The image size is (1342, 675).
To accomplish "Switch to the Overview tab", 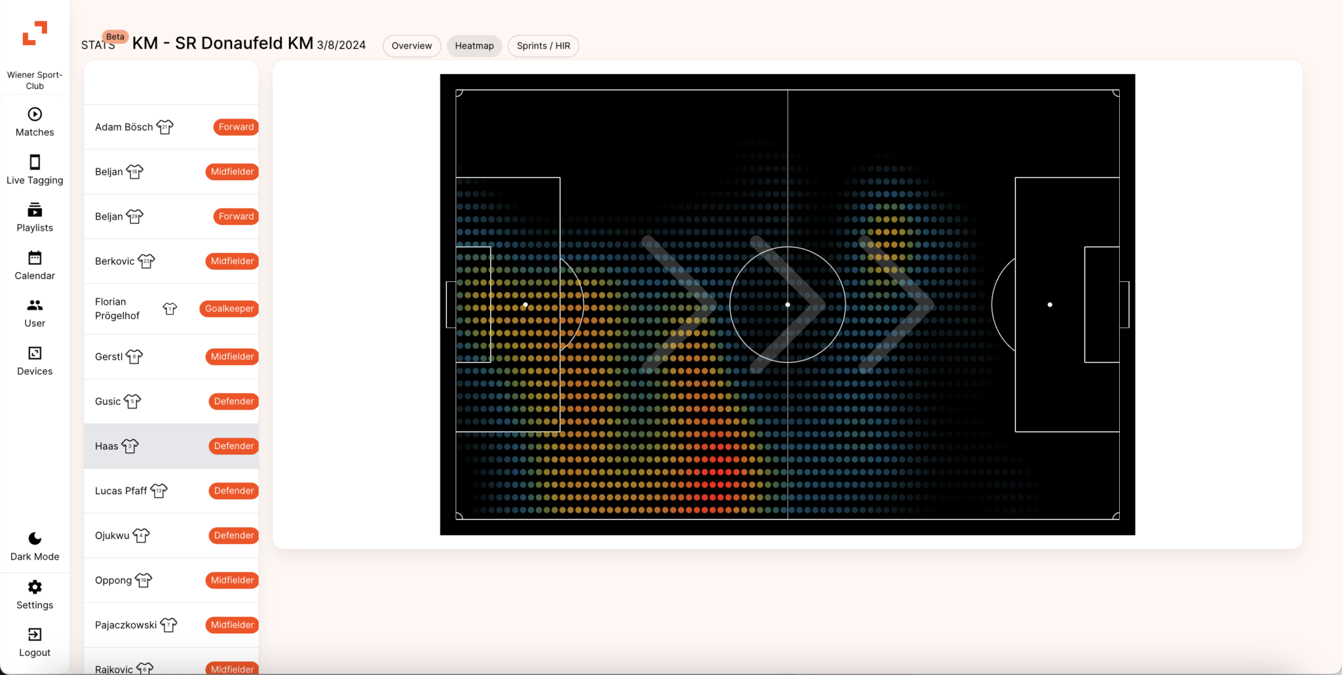I will (x=412, y=46).
